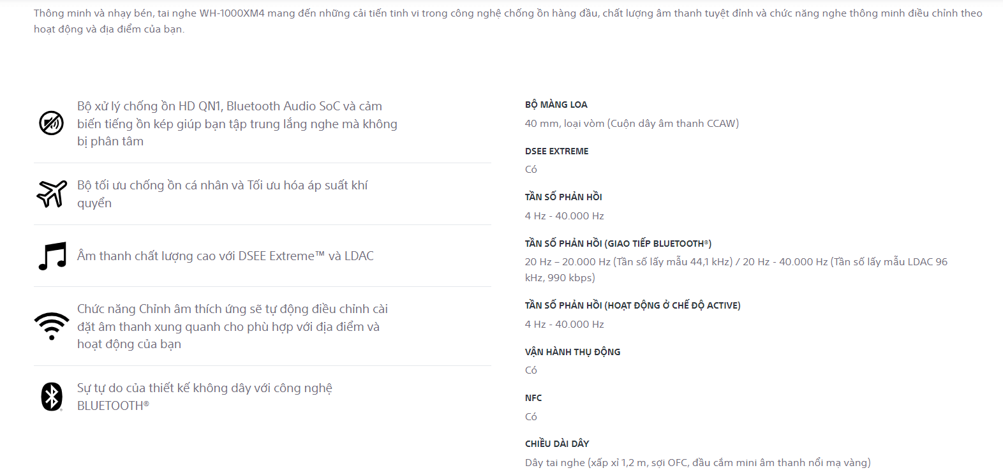Click the DSEE EXTREME spec heading
This screenshot has width=1003, height=475.
click(x=556, y=151)
